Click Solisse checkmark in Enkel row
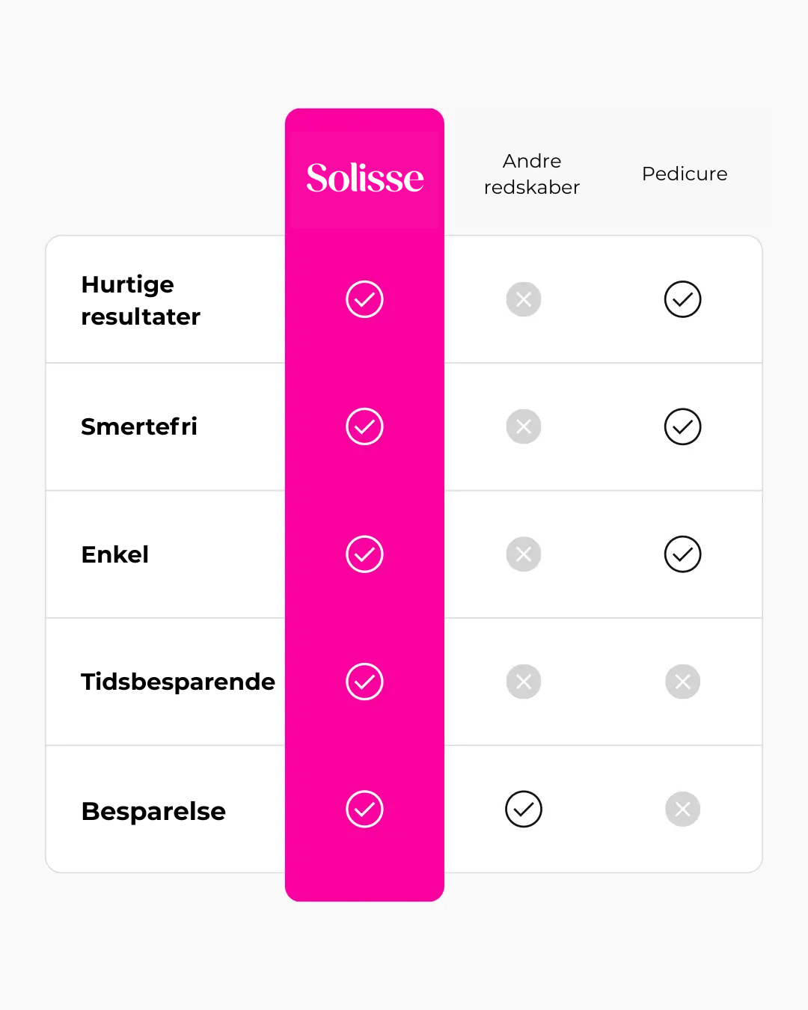 coord(364,554)
